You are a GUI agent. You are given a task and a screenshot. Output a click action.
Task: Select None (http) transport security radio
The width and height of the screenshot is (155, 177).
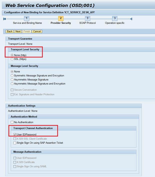[x=12, y=55]
